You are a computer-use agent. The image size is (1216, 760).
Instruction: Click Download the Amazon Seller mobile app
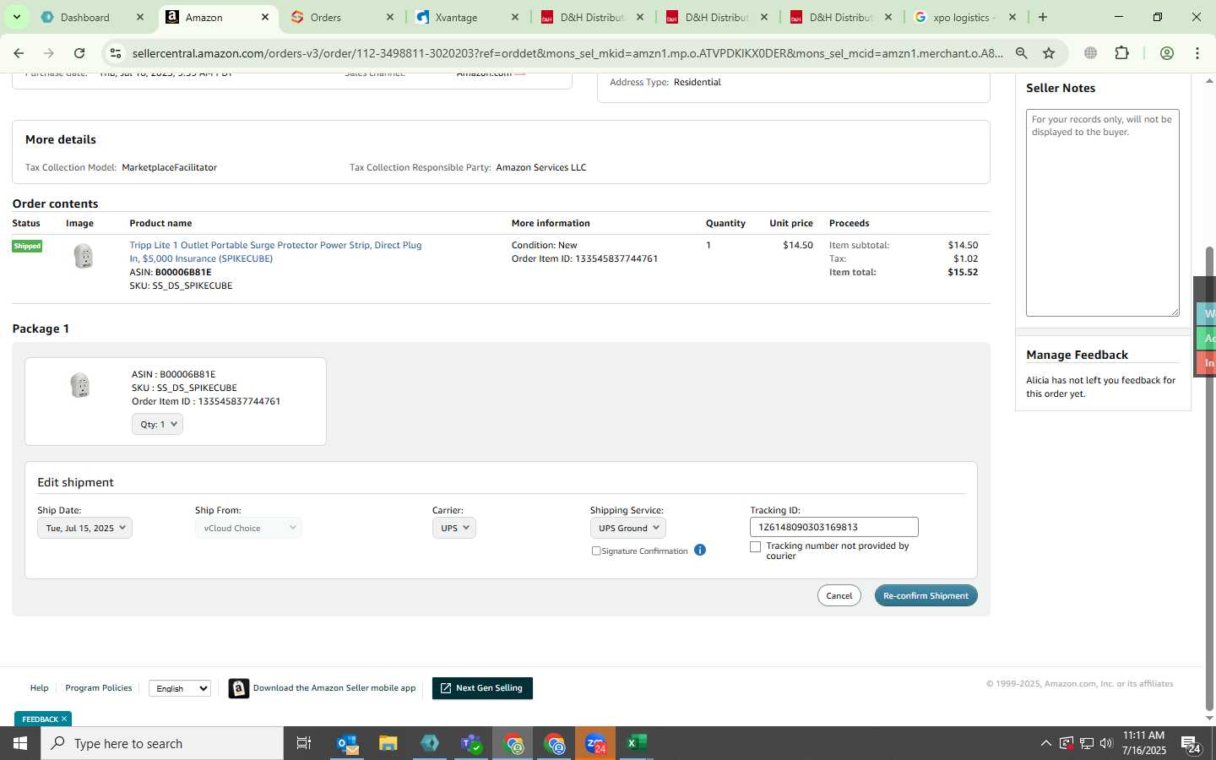coord(334,687)
